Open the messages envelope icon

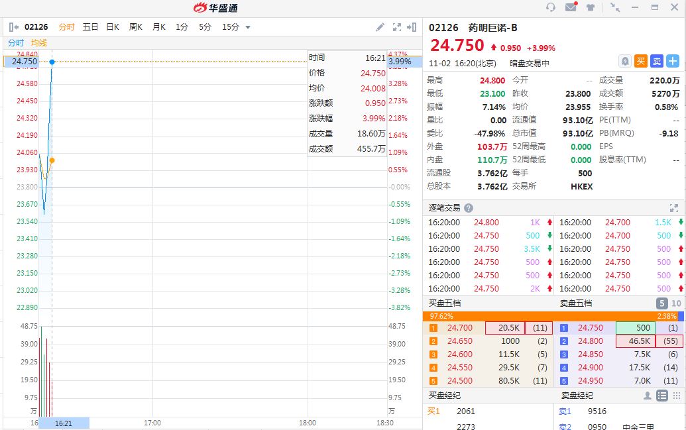570,7
